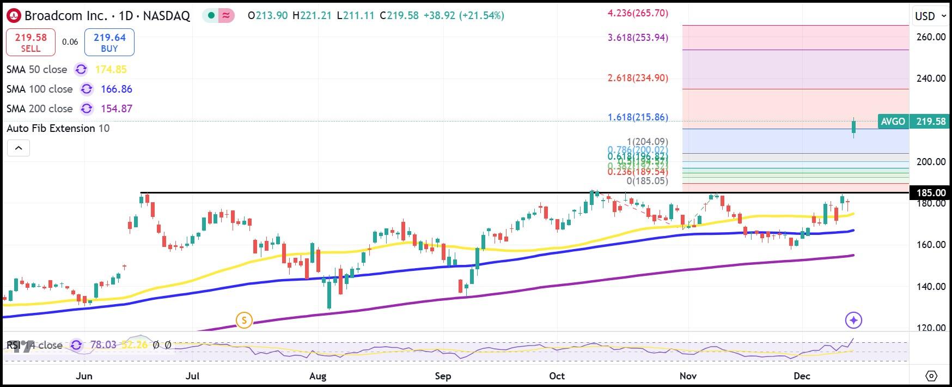The height and width of the screenshot is (387, 952).
Task: Click the green market status indicator
Action: [210, 16]
